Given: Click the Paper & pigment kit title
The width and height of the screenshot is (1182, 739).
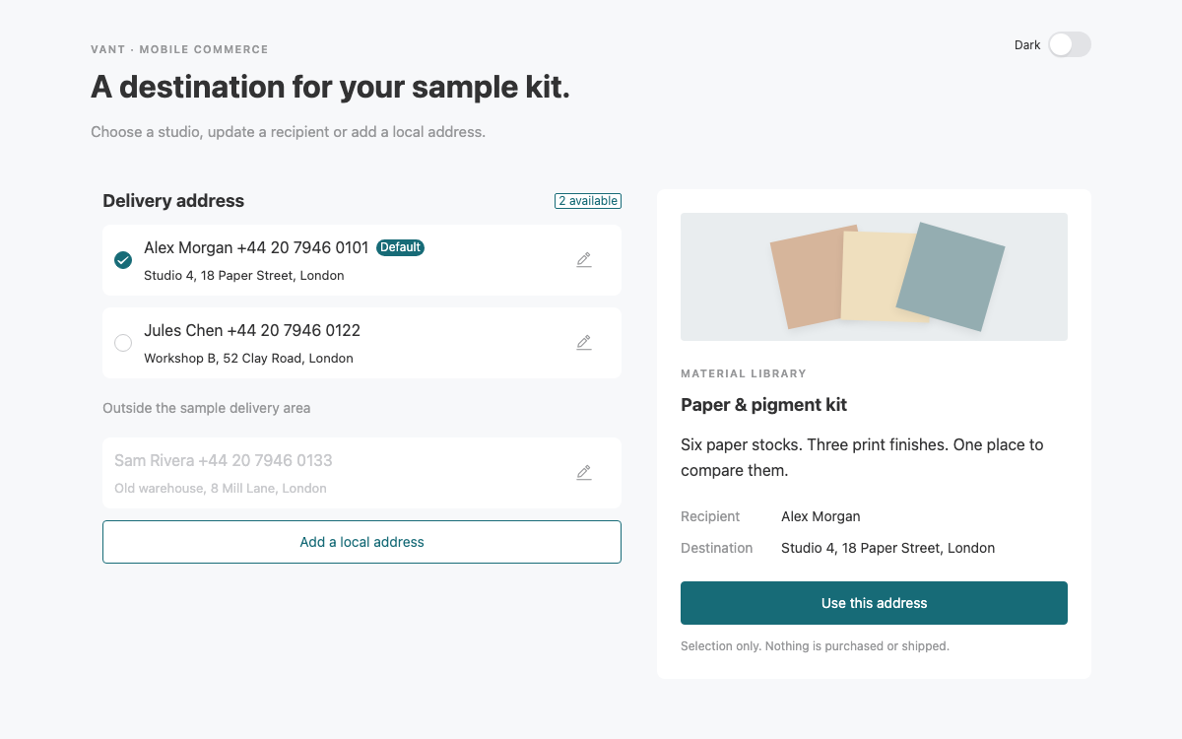Looking at the screenshot, I should (763, 405).
